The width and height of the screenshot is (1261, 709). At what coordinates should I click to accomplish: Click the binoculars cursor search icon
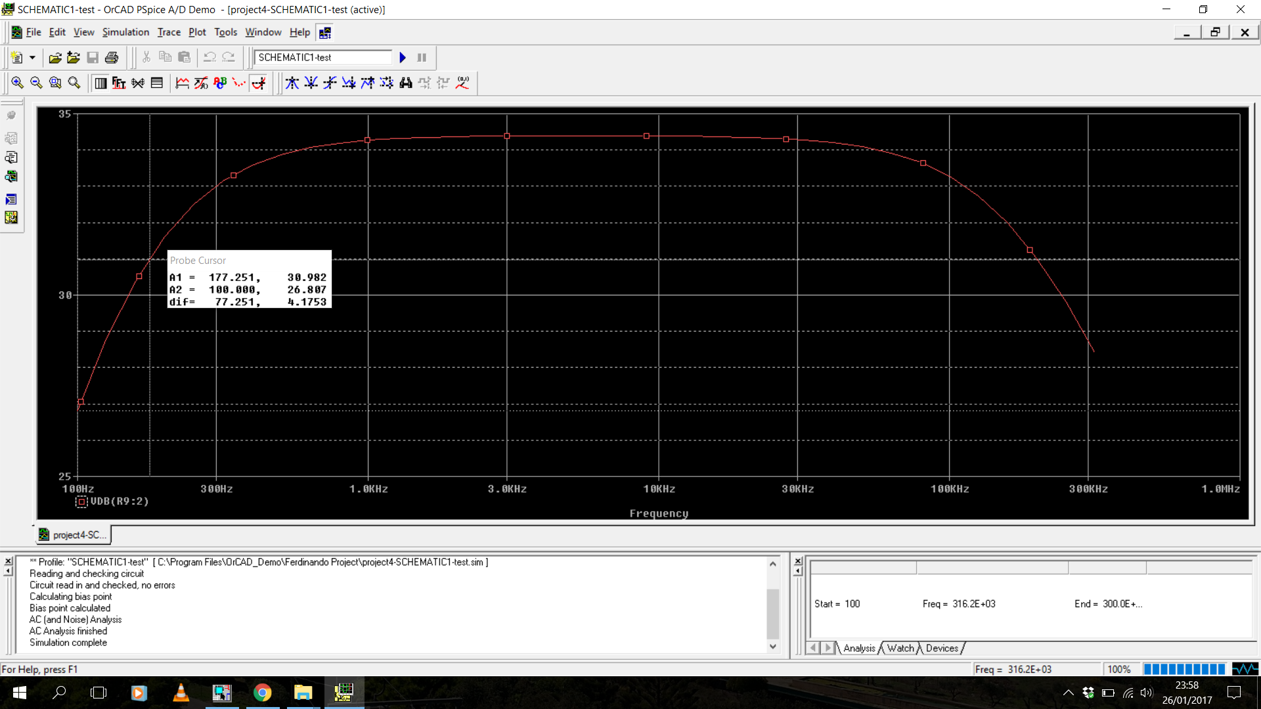click(406, 83)
